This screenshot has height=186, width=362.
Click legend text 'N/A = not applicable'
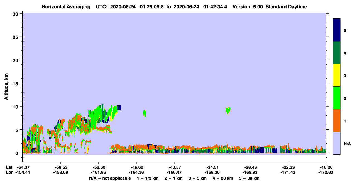pyautogui.click(x=110, y=178)
